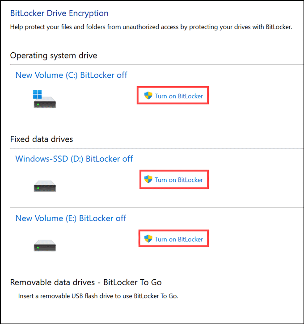Click the Removable data drives - BitLocker To Go heading

point(86,282)
